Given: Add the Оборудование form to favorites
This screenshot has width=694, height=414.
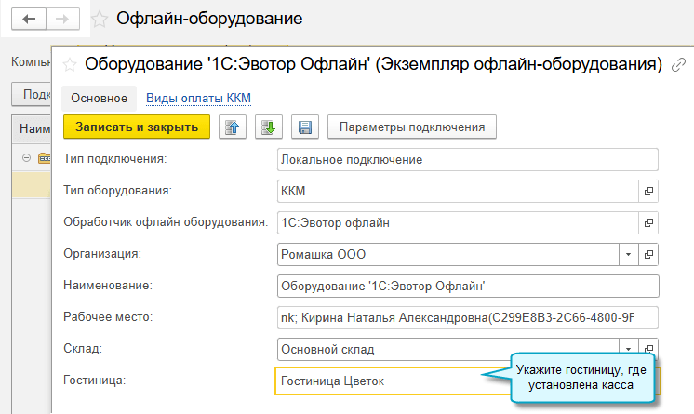Looking at the screenshot, I should coord(68,64).
